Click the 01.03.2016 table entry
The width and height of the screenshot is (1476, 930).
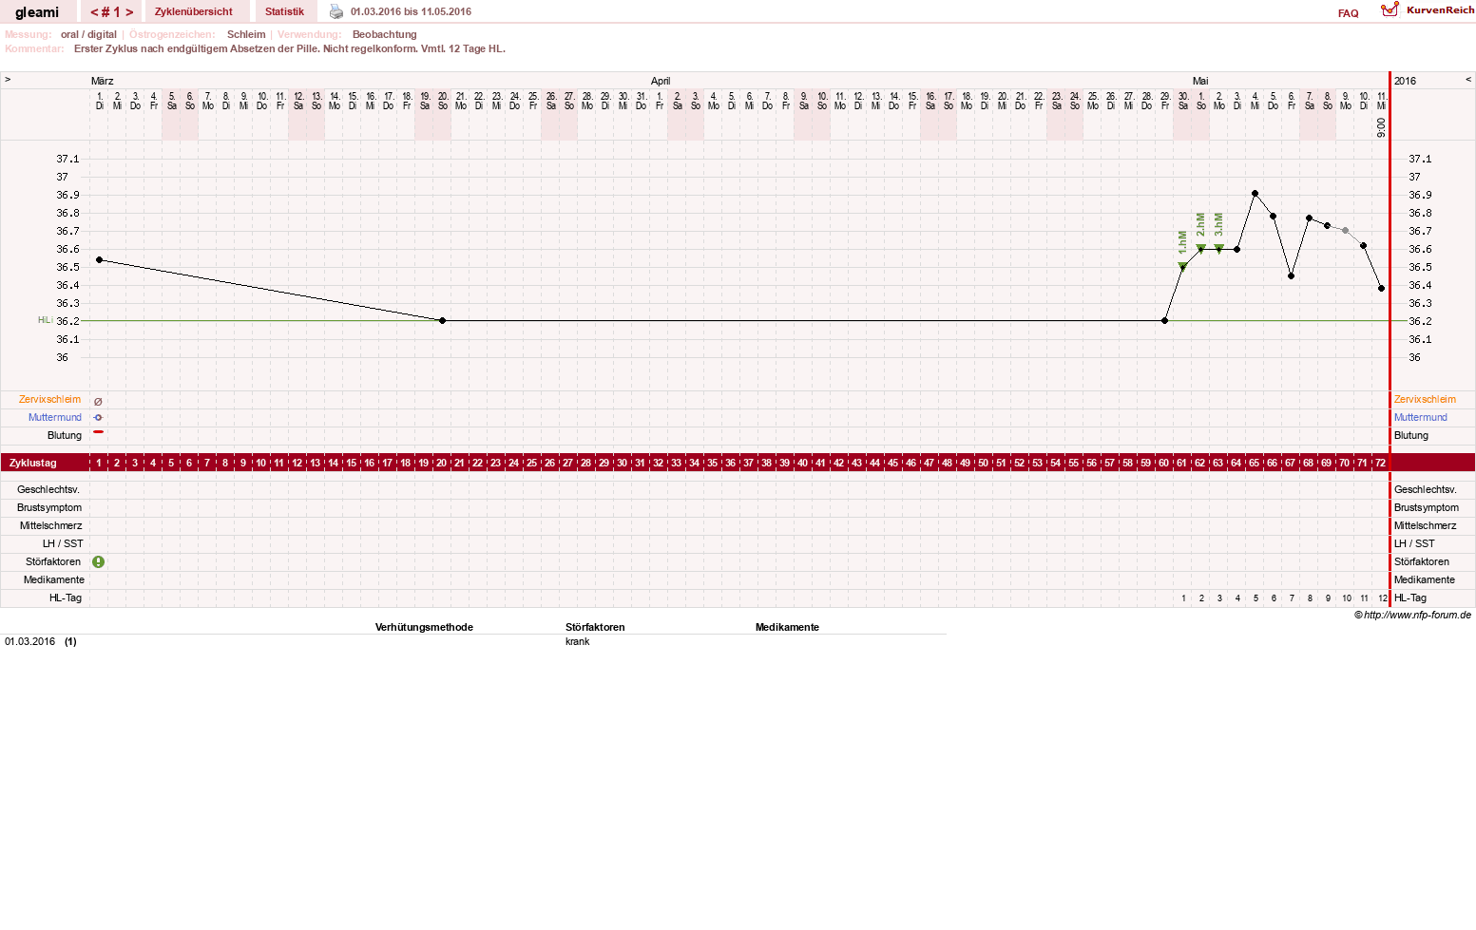click(x=29, y=641)
